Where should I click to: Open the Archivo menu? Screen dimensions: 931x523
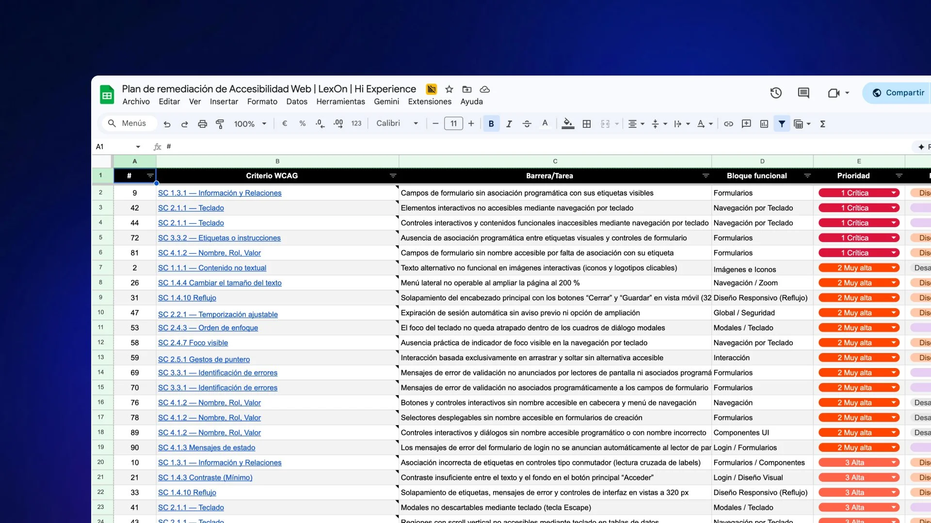tap(136, 102)
